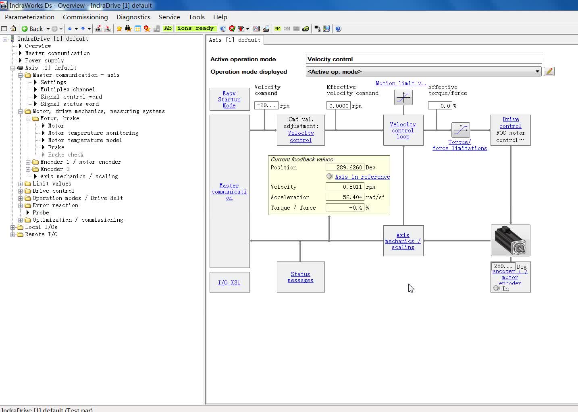
Task: Open the Service menu
Action: pyautogui.click(x=169, y=17)
